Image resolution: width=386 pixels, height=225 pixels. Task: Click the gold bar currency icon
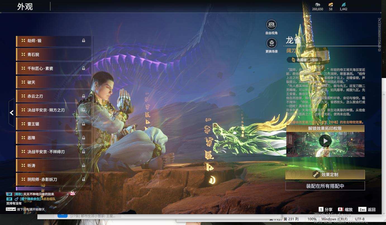[331, 4]
